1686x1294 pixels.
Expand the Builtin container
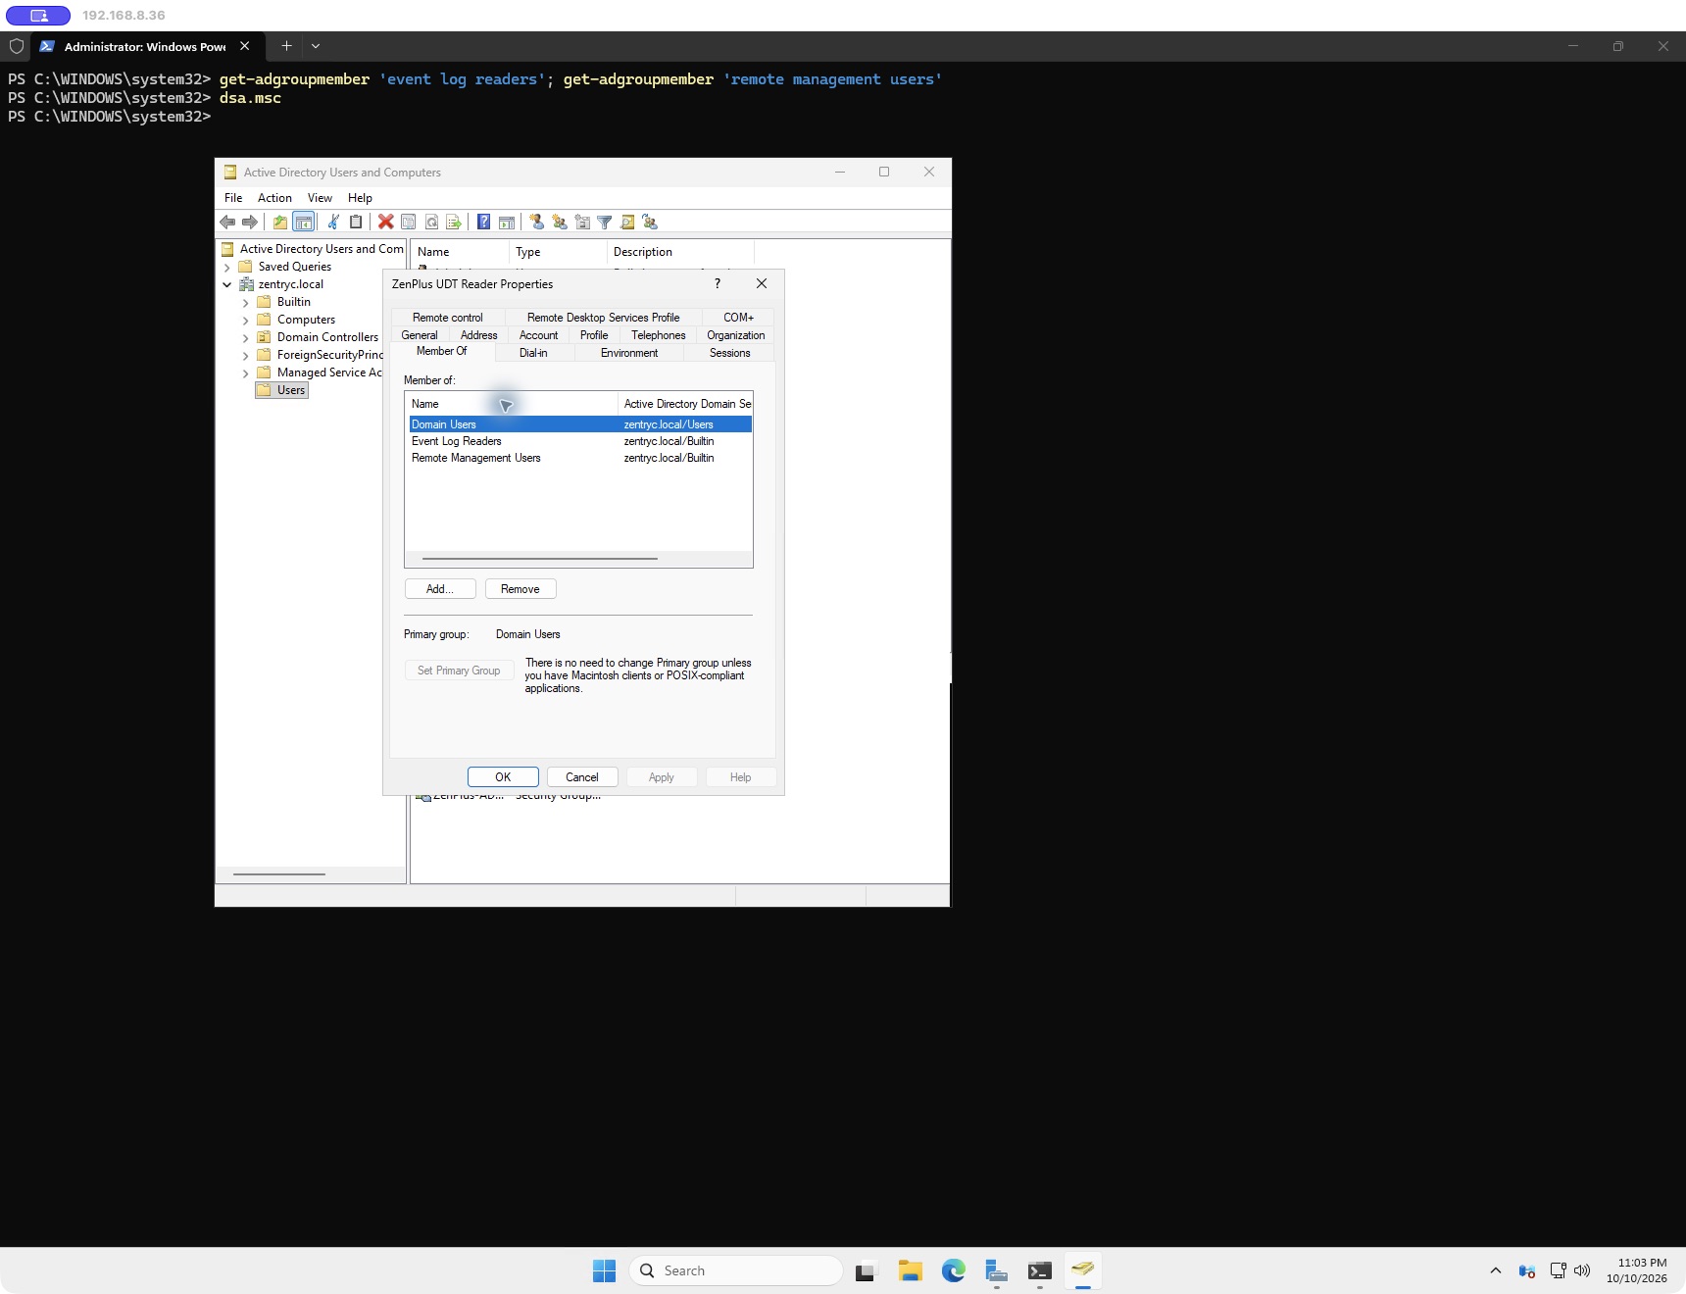click(x=246, y=303)
